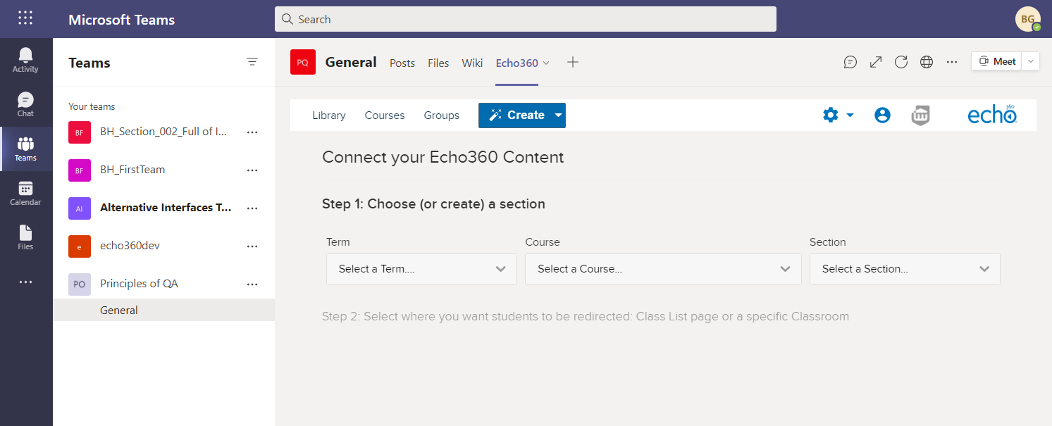1052x426 pixels.
Task: Open the Select a Section dropdown
Action: pos(905,269)
